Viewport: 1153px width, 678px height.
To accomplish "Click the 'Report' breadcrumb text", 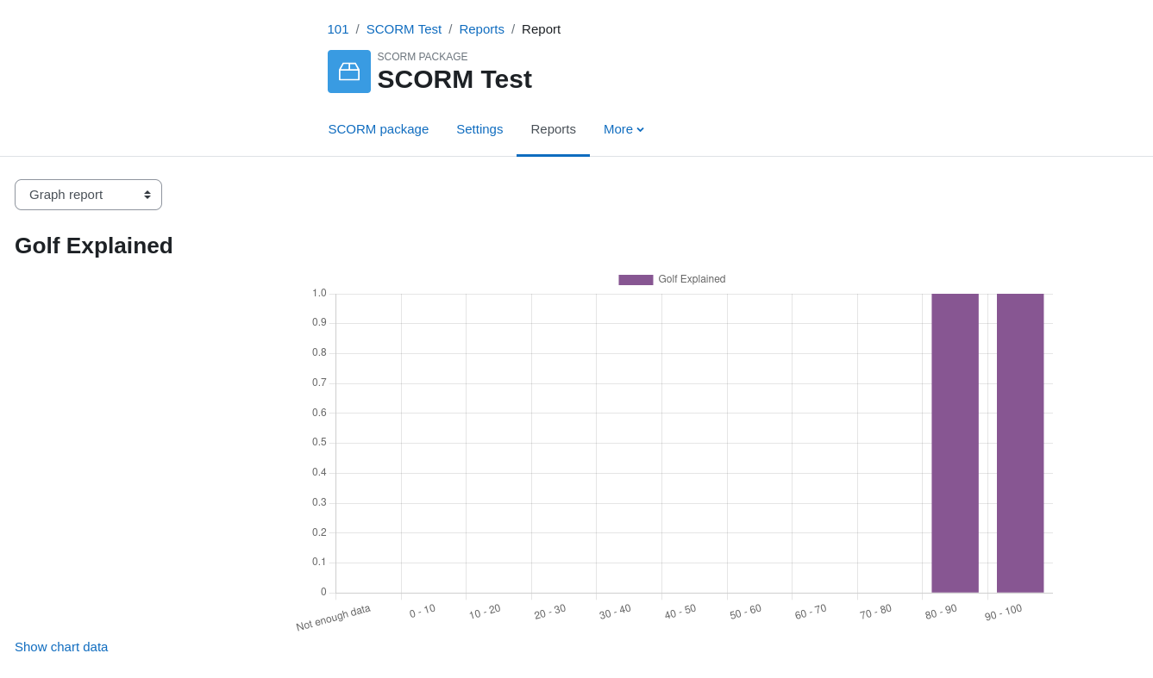I will (x=541, y=29).
